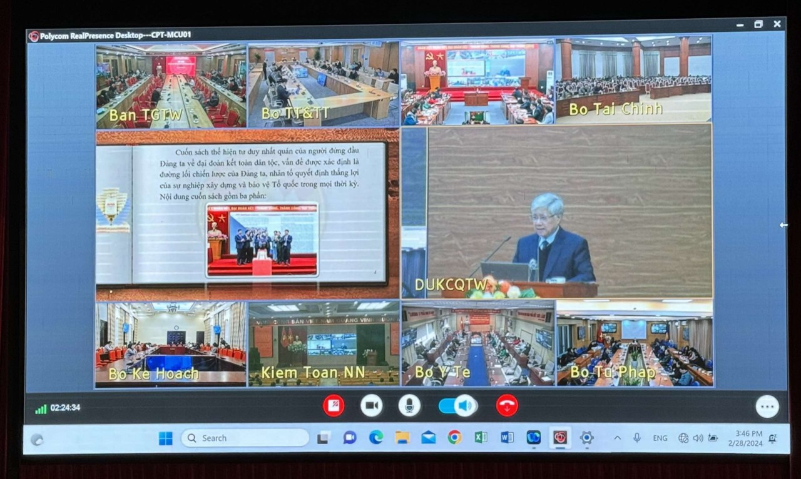The height and width of the screenshot is (479, 801).
Task: Click the shared book presentation slide
Action: [248, 214]
